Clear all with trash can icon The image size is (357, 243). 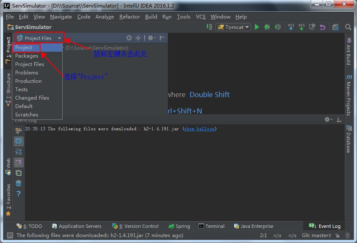pyautogui.click(x=19, y=183)
